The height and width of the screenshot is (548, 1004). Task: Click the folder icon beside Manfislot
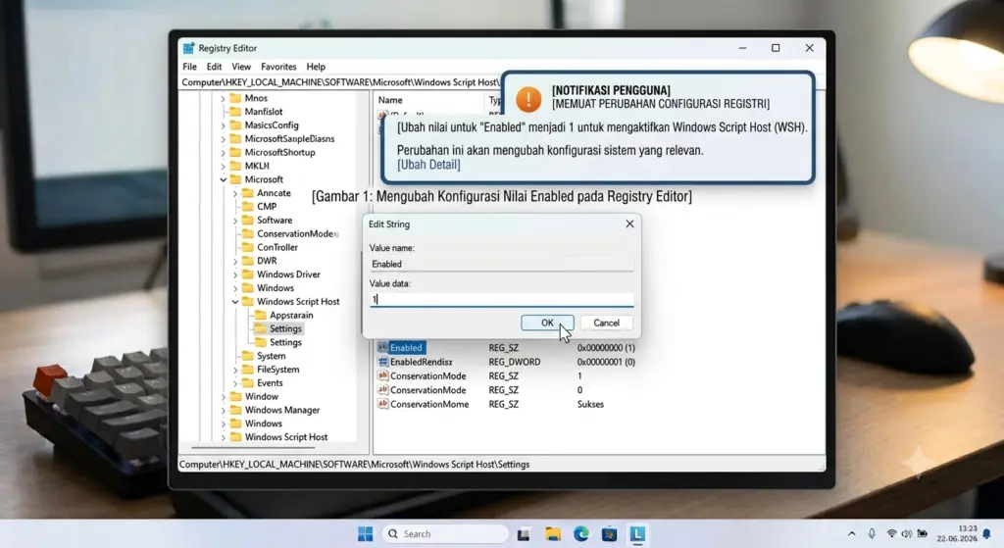(235, 112)
